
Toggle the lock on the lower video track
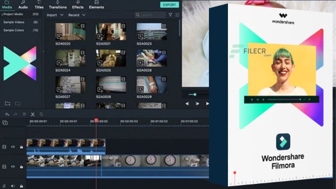pos(21,167)
